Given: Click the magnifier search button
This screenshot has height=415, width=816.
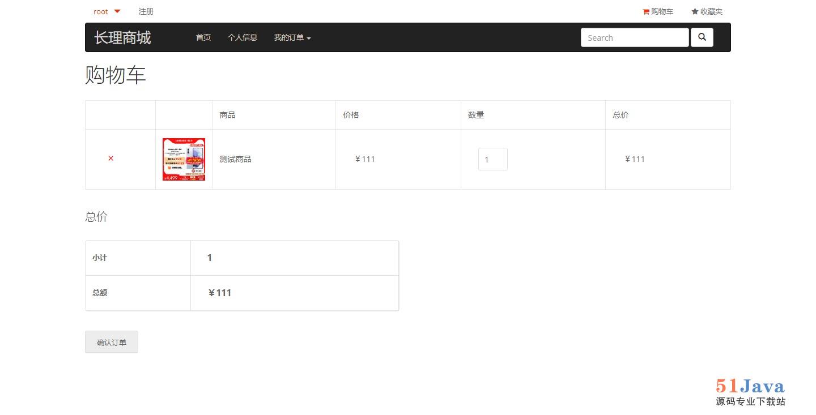Looking at the screenshot, I should point(702,37).
